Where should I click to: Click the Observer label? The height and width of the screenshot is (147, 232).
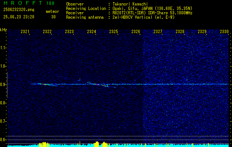pyautogui.click(x=75, y=4)
